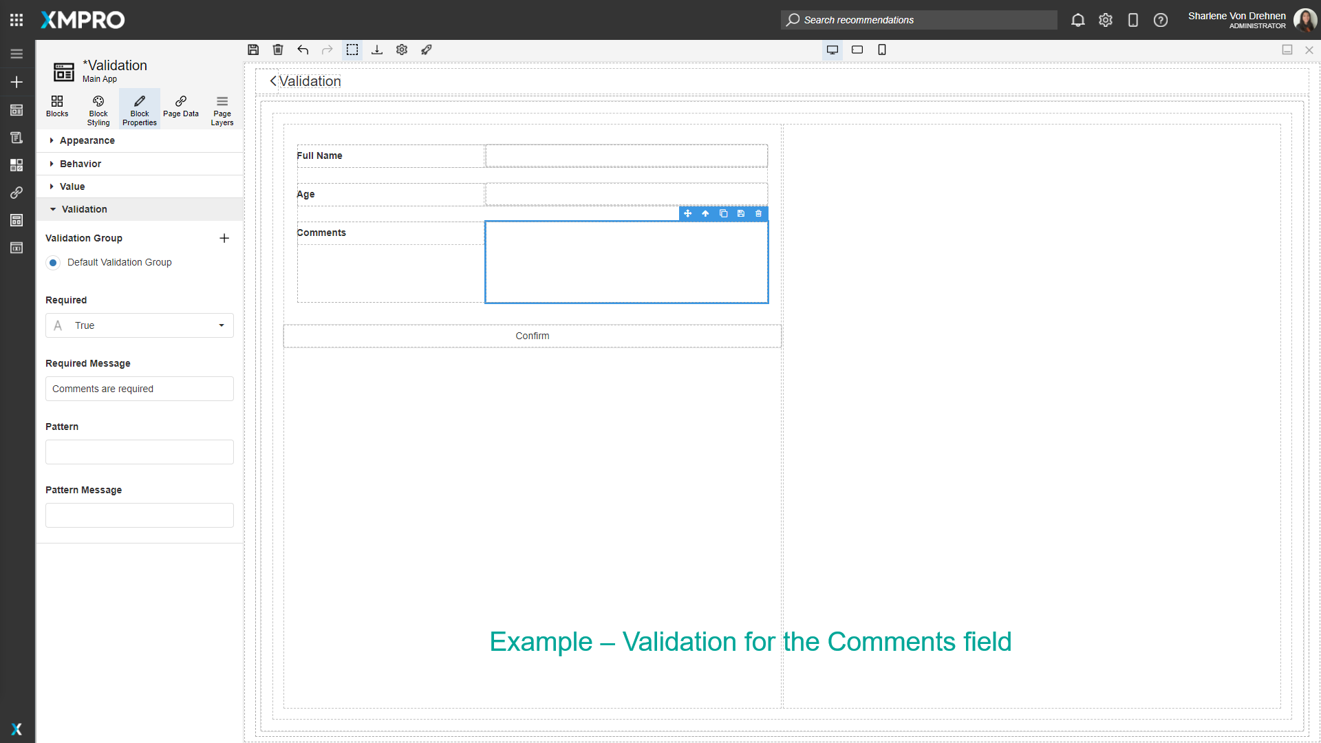Viewport: 1321px width, 743px height.
Task: Open the notifications bell
Action: 1077,20
